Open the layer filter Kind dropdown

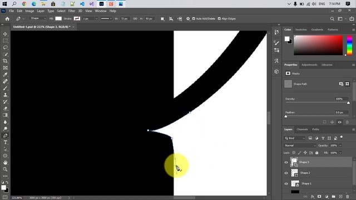point(295,138)
